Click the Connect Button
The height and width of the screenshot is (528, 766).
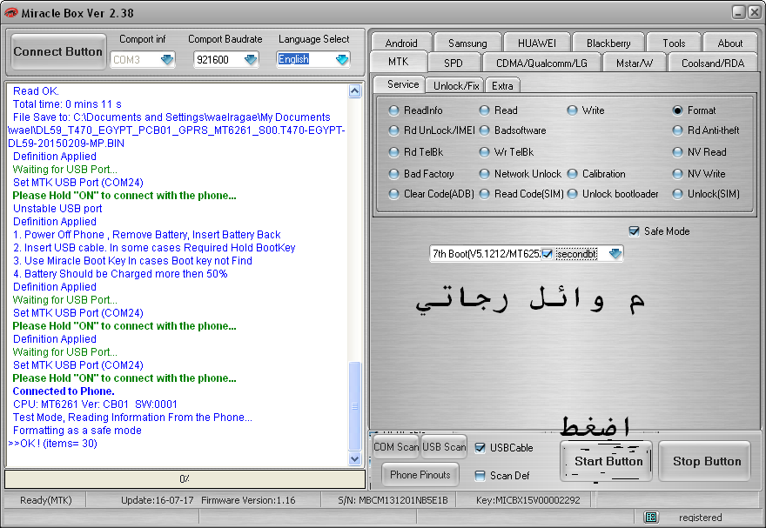[x=58, y=51]
